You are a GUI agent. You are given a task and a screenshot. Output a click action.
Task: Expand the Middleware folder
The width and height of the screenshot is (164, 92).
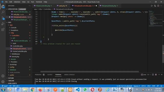(x=19, y=54)
